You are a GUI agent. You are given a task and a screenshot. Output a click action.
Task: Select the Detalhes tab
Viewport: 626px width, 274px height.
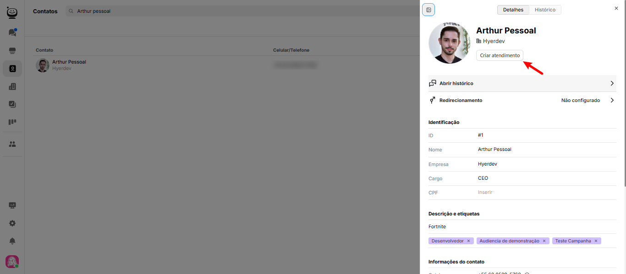pos(513,10)
